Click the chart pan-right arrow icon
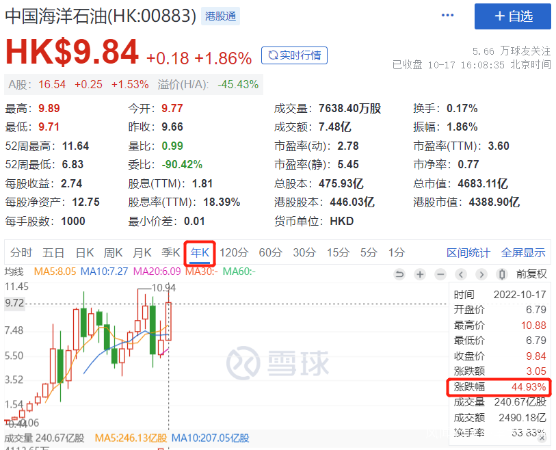This screenshot has width=556, height=450. coord(481,274)
